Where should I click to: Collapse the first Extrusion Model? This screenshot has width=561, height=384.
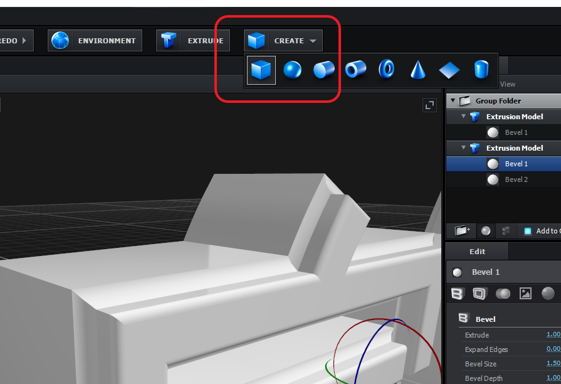click(x=464, y=116)
